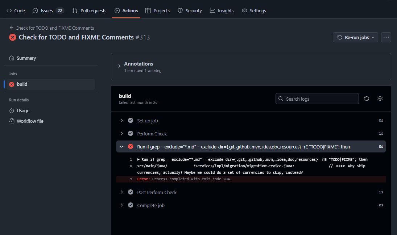Open the Security tab
The width and height of the screenshot is (397, 235).
tap(190, 11)
